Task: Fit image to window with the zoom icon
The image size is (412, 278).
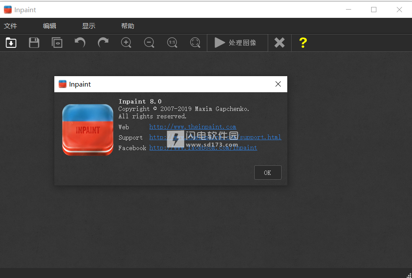Action: click(x=195, y=43)
